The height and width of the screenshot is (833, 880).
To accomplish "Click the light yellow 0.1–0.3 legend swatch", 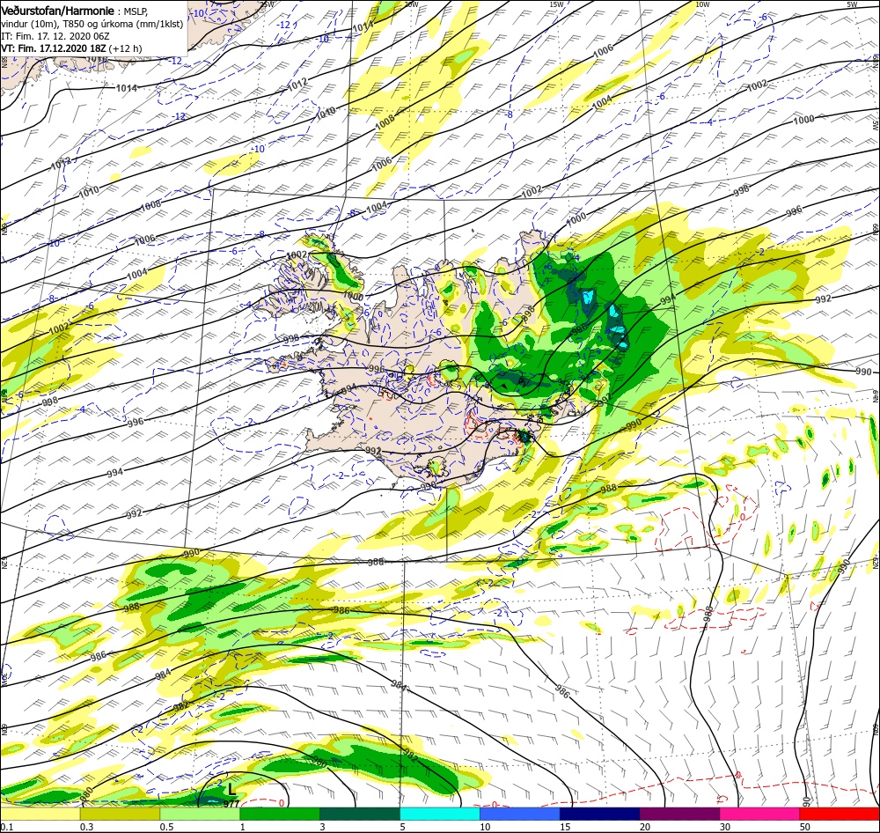I will (40, 814).
